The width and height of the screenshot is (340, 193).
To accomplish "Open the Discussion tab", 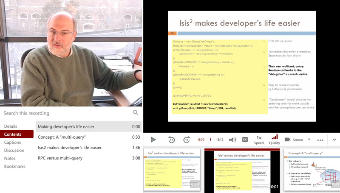I will tap(14, 150).
